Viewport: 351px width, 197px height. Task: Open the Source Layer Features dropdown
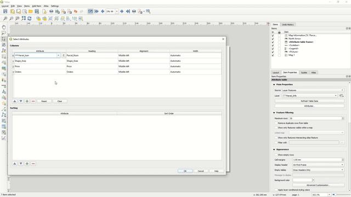point(313,90)
